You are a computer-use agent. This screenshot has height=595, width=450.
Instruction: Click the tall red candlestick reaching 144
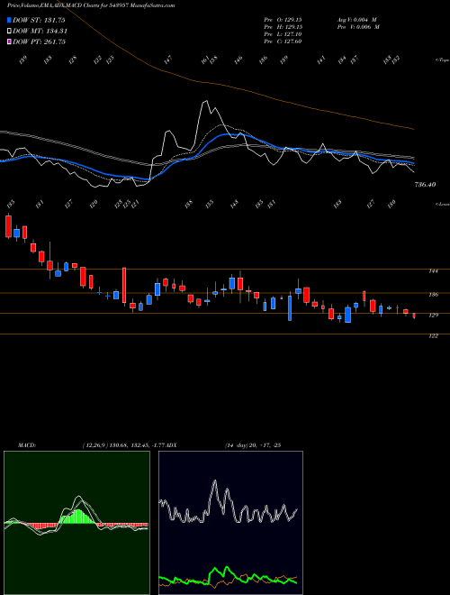click(124, 286)
